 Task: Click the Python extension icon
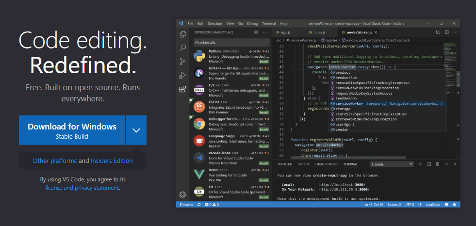tap(199, 56)
